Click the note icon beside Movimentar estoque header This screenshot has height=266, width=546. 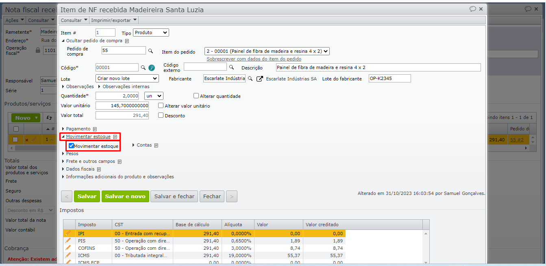115,137
